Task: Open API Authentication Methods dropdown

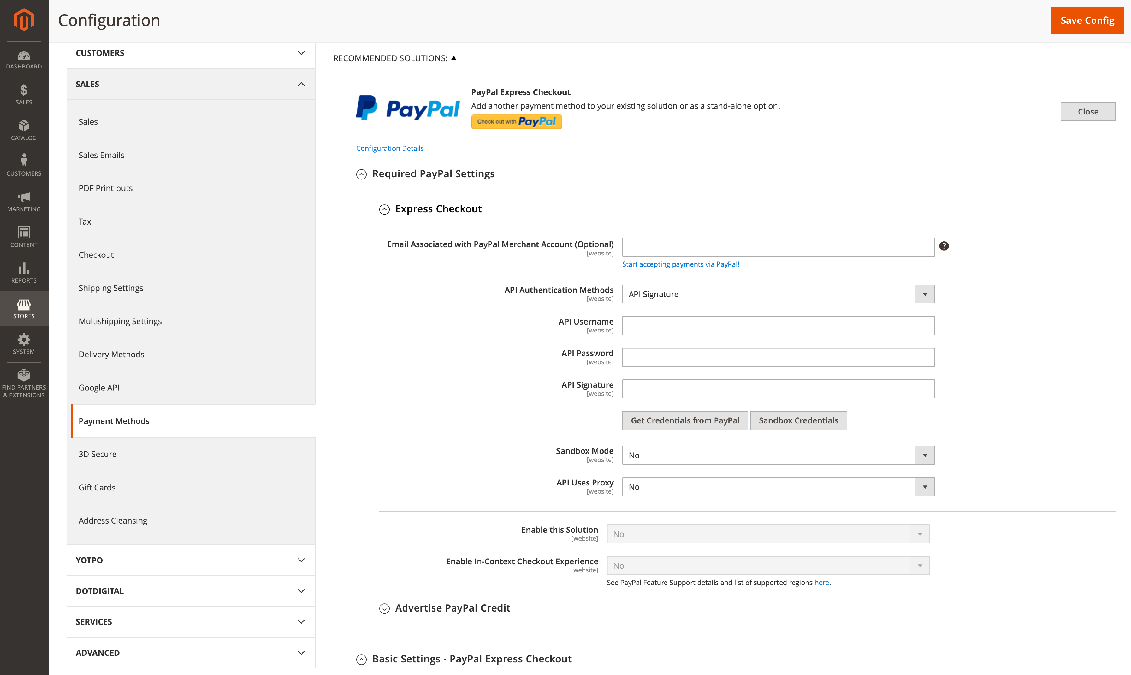Action: (778, 294)
